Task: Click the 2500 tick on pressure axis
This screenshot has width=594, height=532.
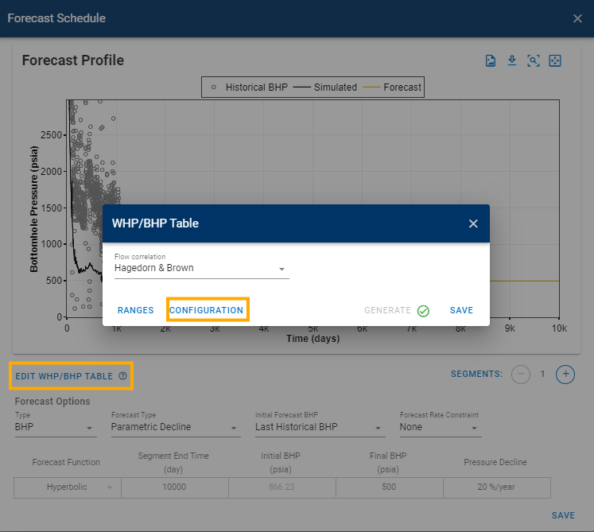Action: pyautogui.click(x=51, y=135)
